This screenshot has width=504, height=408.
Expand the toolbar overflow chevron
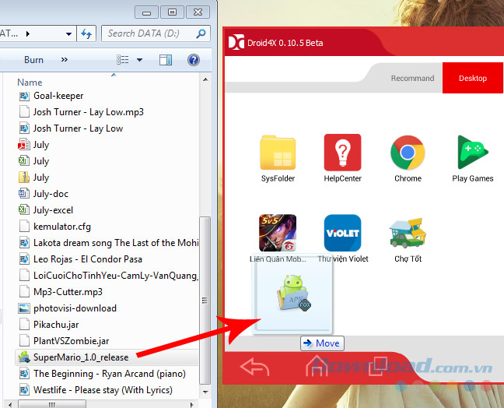(x=64, y=60)
